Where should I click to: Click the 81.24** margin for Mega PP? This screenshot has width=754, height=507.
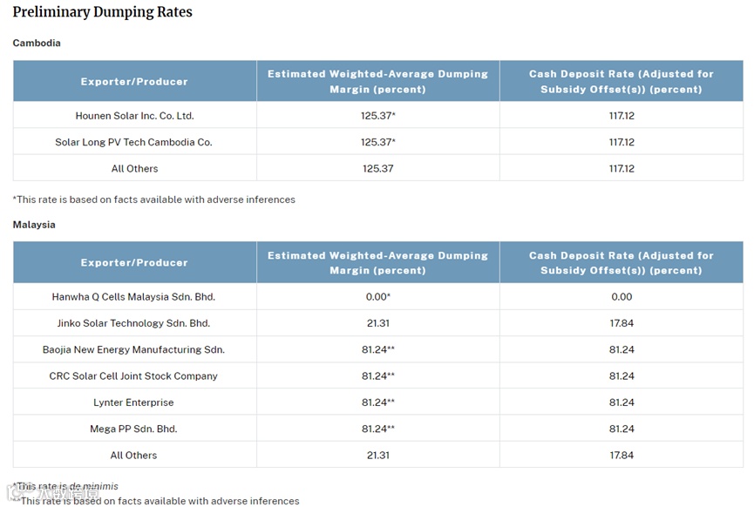click(378, 429)
